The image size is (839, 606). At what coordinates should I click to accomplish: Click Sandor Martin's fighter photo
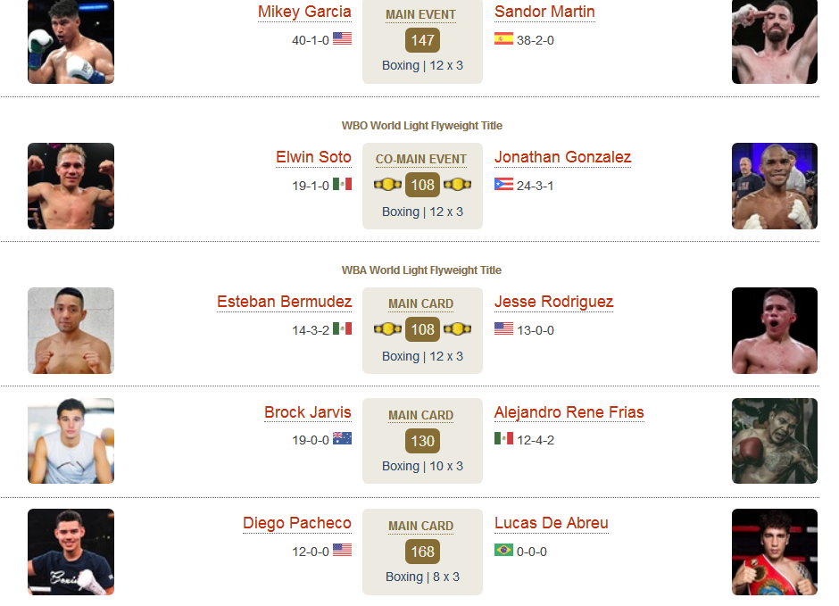[x=774, y=42]
